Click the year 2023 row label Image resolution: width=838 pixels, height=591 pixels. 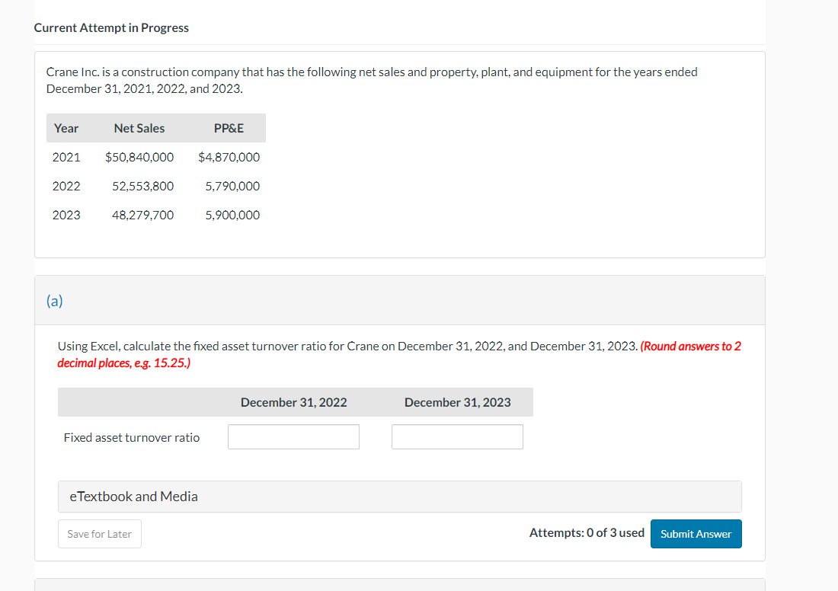tap(66, 215)
